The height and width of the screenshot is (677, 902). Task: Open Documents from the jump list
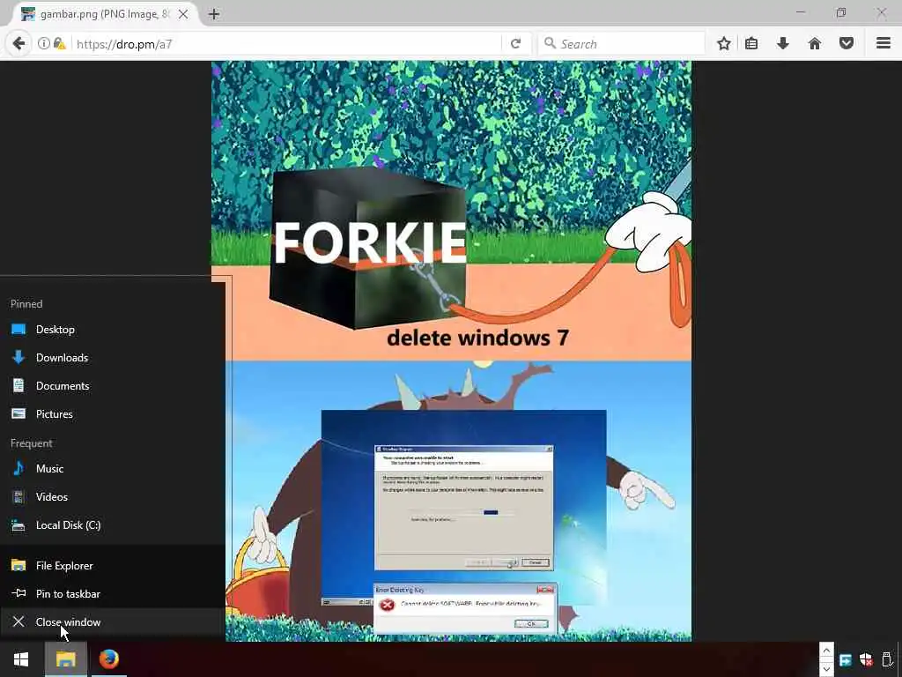[x=113, y=386]
